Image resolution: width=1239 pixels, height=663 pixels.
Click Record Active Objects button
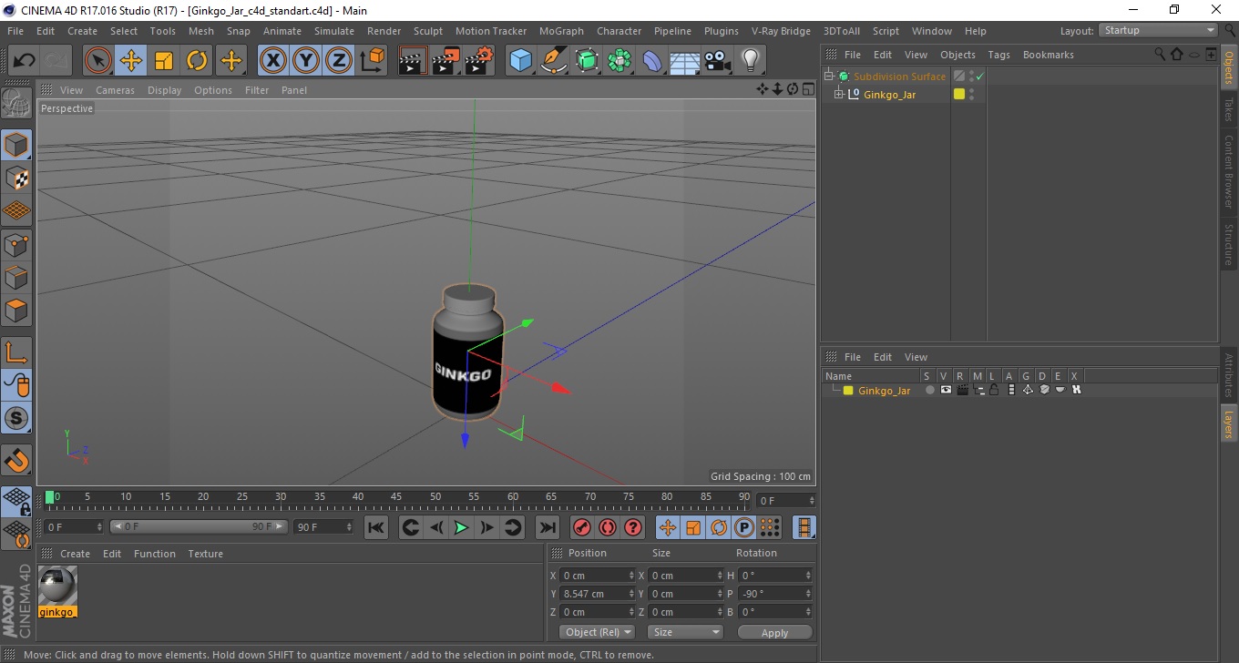point(581,527)
